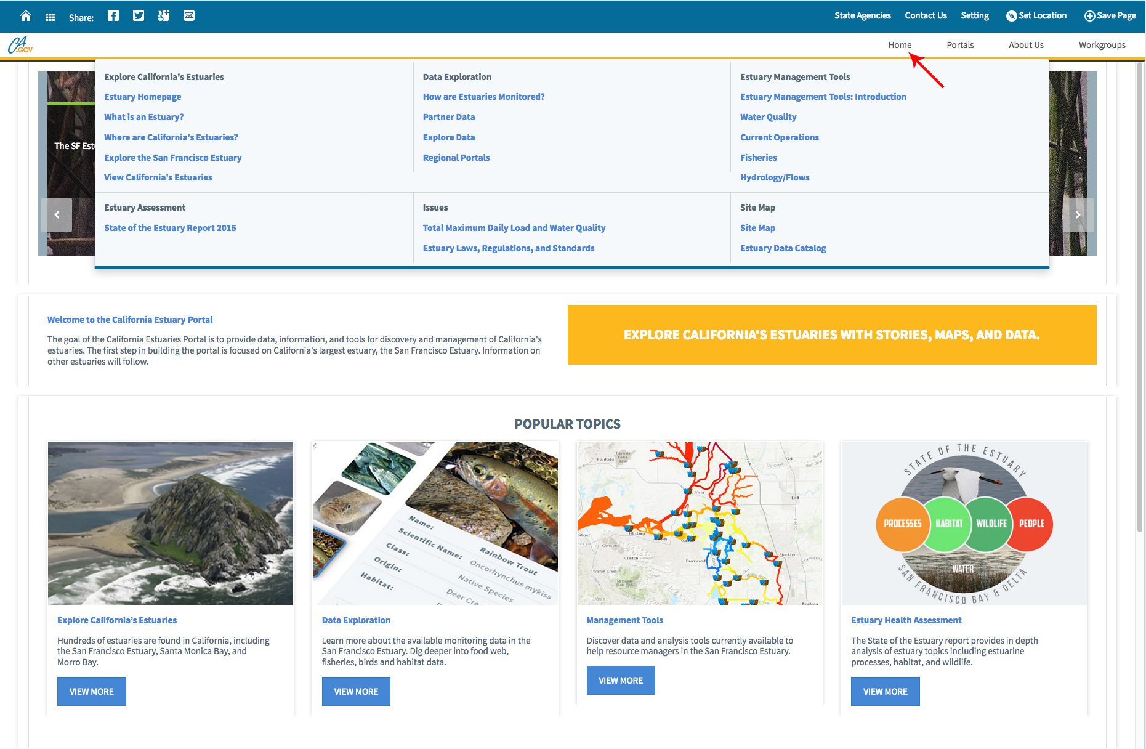
Task: Open Hydrology/Flows link
Action: [x=775, y=177]
